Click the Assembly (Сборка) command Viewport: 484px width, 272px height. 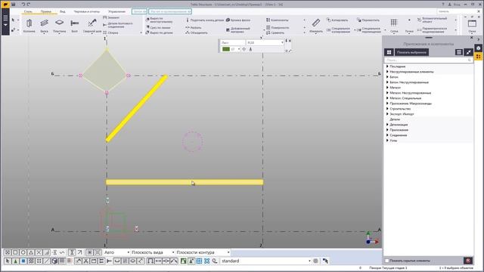[111, 32]
